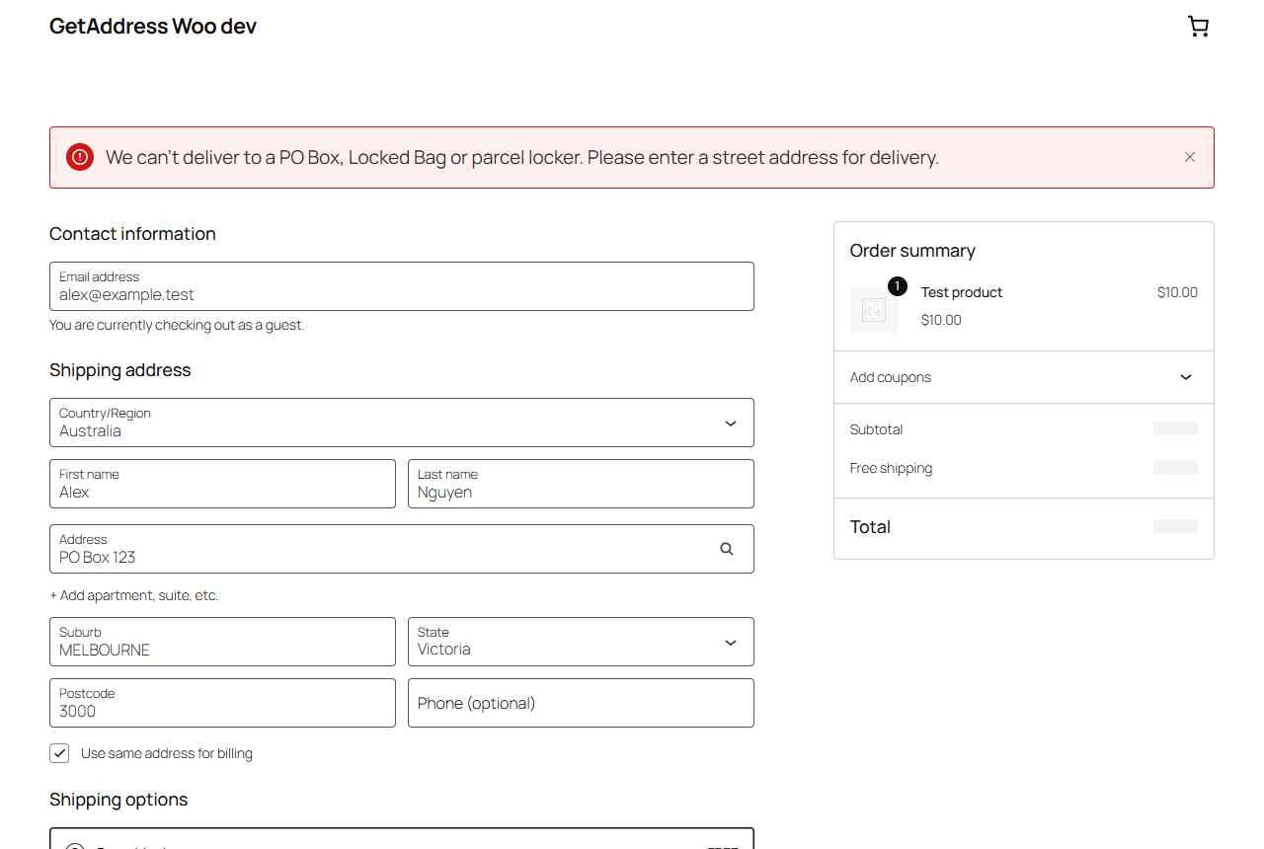Click Add apartment, suite, etc. link
The height and width of the screenshot is (849, 1264).
134,595
